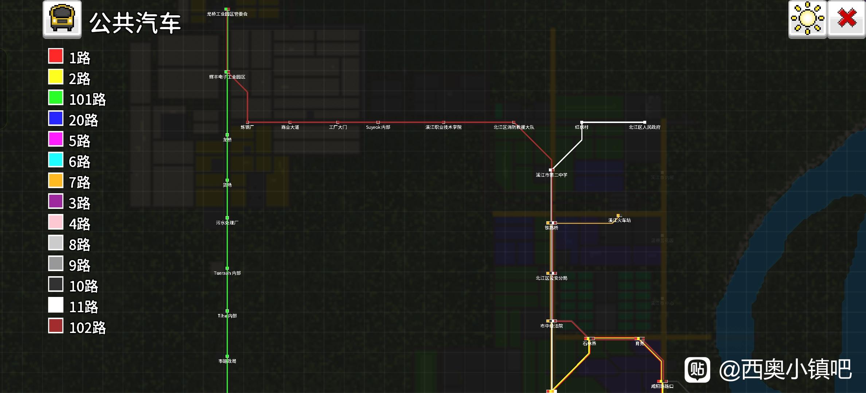Click the 炼钢厂 bus stop marker
The image size is (866, 393).
tap(247, 122)
